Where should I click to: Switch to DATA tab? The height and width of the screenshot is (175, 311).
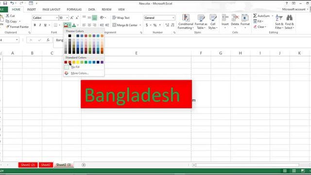(x=92, y=9)
